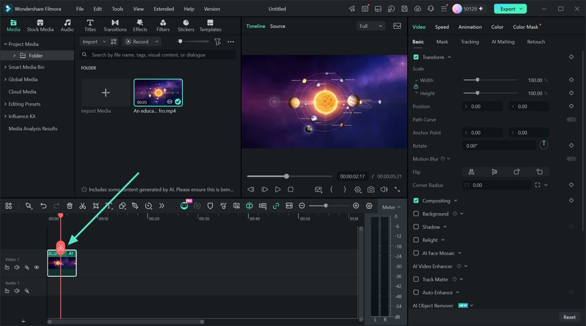
Task: Delete the selected clip with trash icon
Action: [x=69, y=206]
